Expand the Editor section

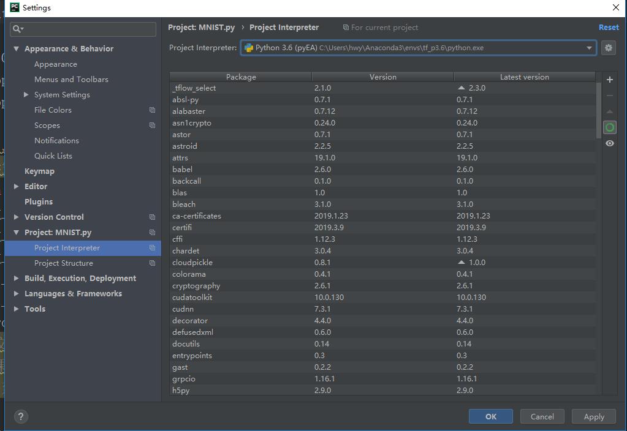click(x=17, y=186)
